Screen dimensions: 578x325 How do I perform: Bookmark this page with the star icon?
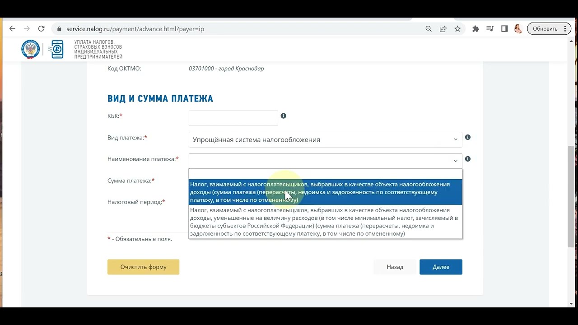(x=457, y=29)
